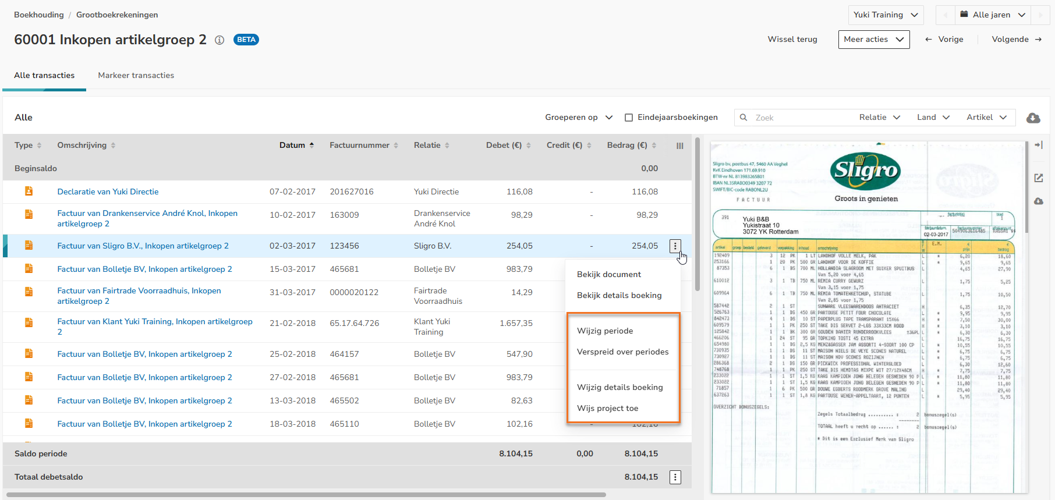This screenshot has height=500, width=1055.
Task: Click the Wissel terug button
Action: tap(792, 40)
